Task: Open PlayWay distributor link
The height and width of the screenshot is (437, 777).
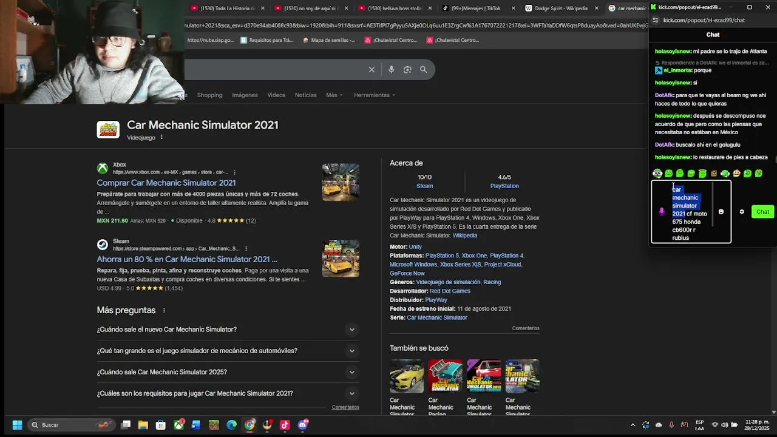Action: [x=436, y=300]
